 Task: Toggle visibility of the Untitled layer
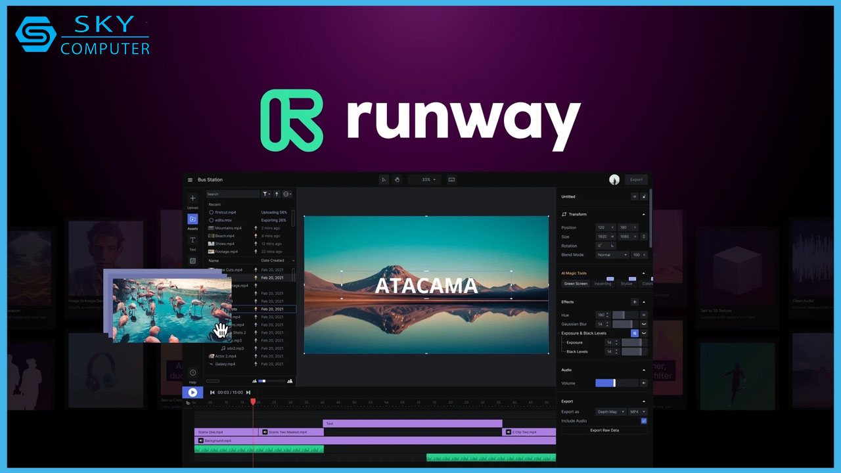[x=635, y=196]
